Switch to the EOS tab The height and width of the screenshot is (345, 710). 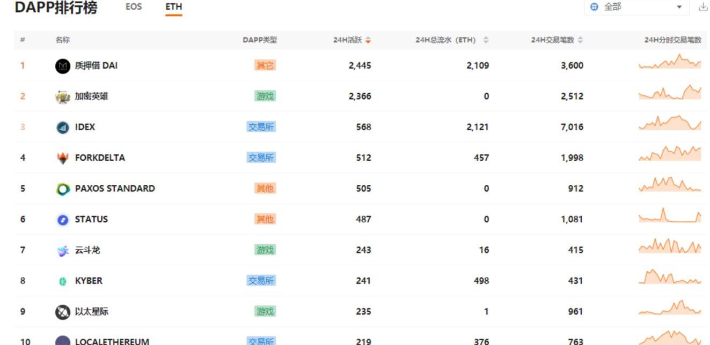[x=134, y=7]
